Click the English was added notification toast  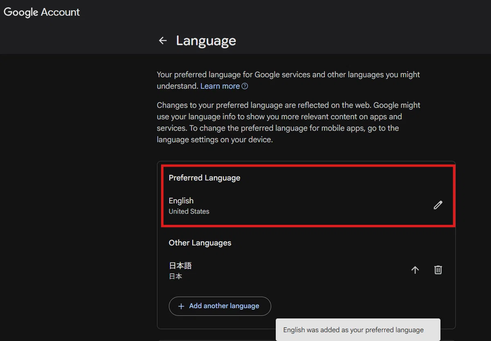[x=358, y=330]
